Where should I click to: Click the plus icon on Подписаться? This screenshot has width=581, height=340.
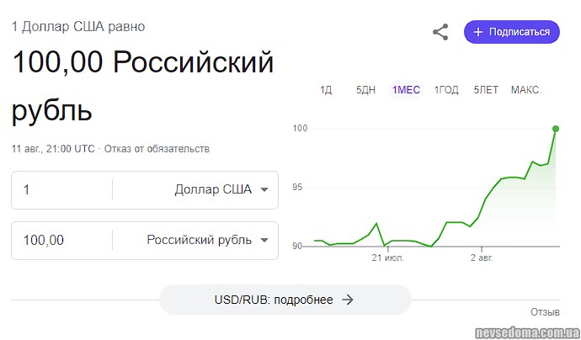478,32
